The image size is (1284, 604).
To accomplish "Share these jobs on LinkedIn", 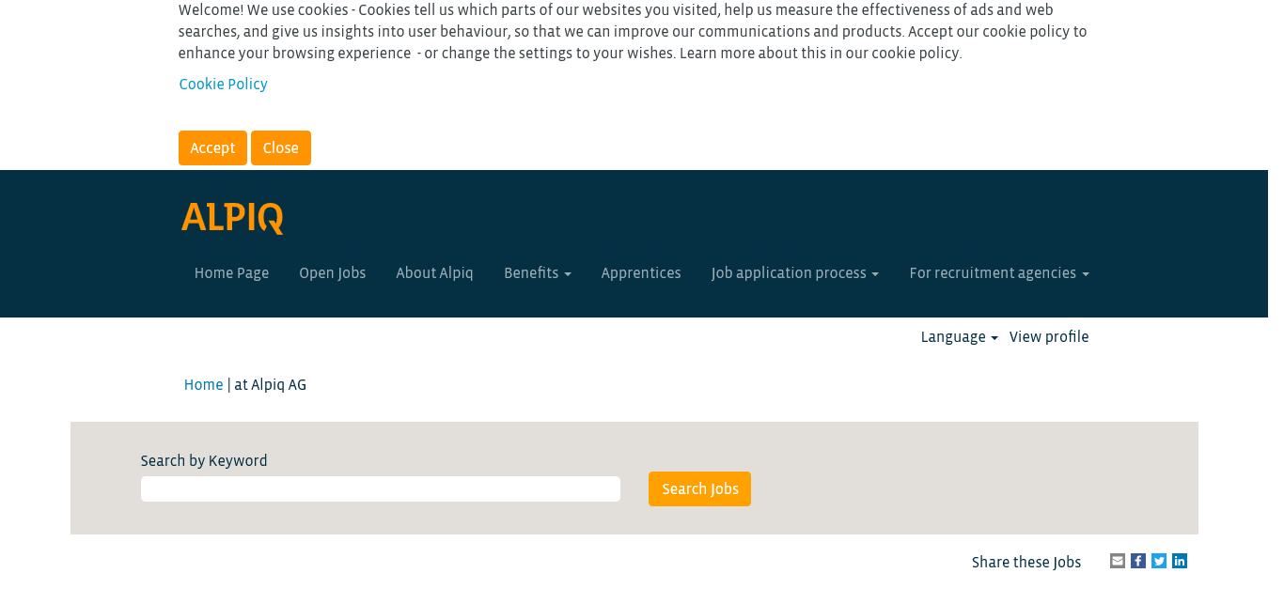I will (1180, 561).
